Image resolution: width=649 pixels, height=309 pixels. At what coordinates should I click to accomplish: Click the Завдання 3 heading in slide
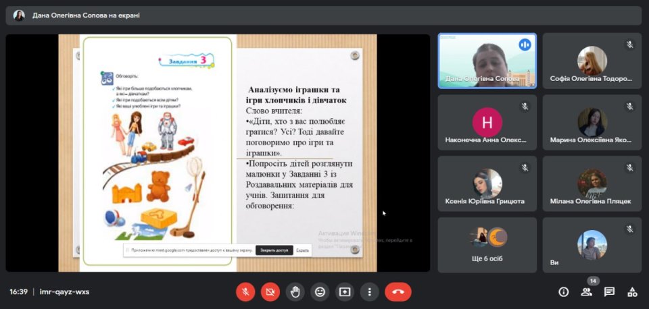pos(187,61)
